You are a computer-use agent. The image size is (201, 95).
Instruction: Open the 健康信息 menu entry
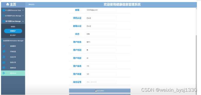click(x=13, y=68)
